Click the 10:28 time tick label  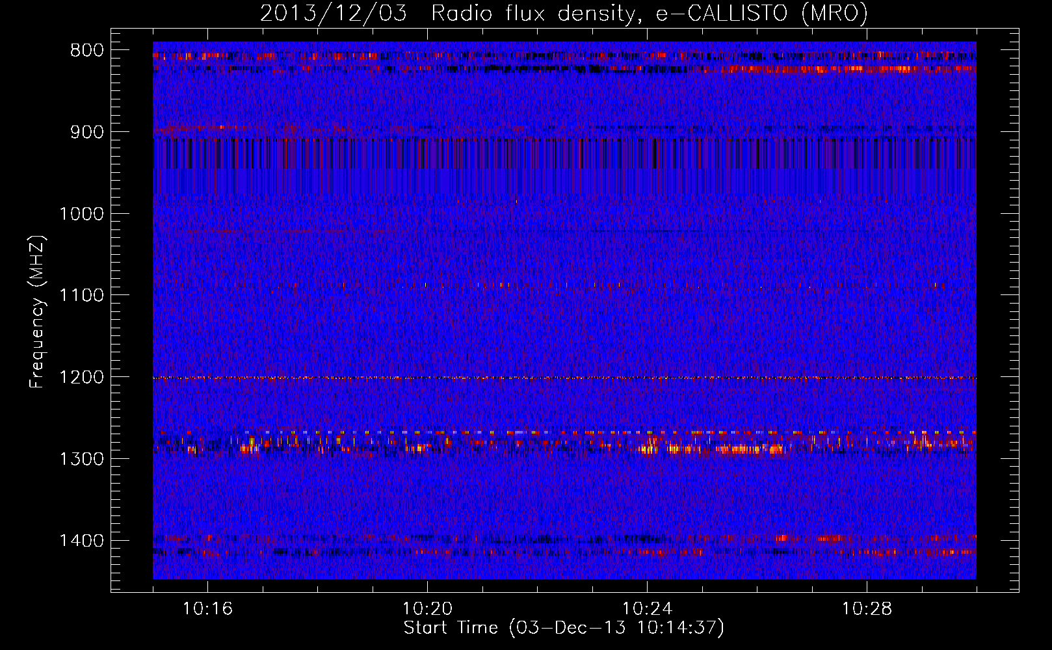click(x=867, y=609)
